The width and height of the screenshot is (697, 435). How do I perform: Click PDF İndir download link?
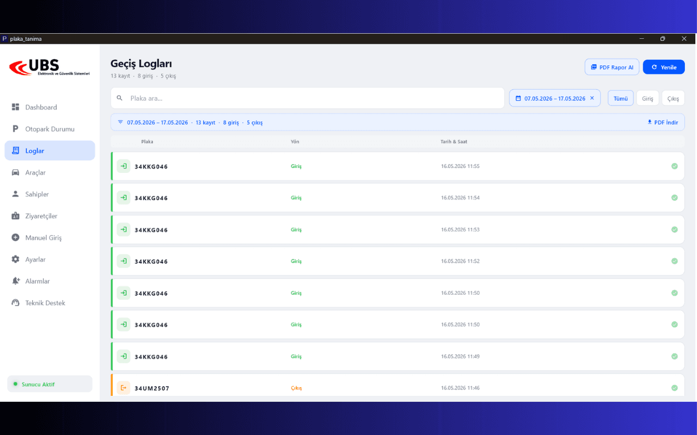[x=663, y=122]
